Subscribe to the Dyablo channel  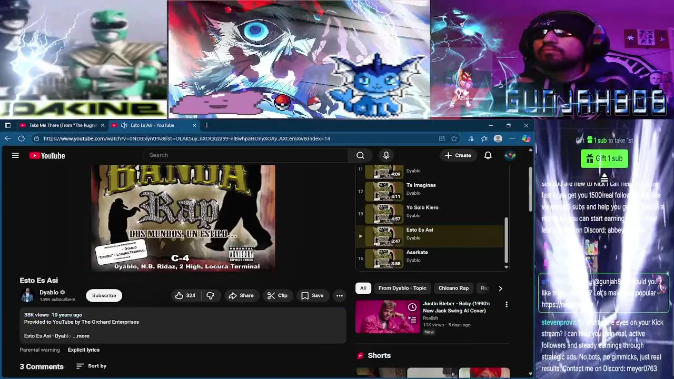coord(104,295)
